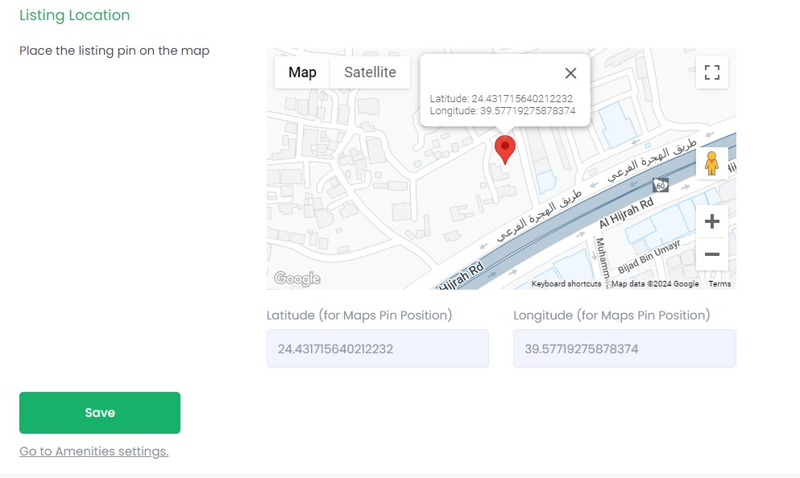
Task: Zoom out of the map
Action: tap(711, 253)
